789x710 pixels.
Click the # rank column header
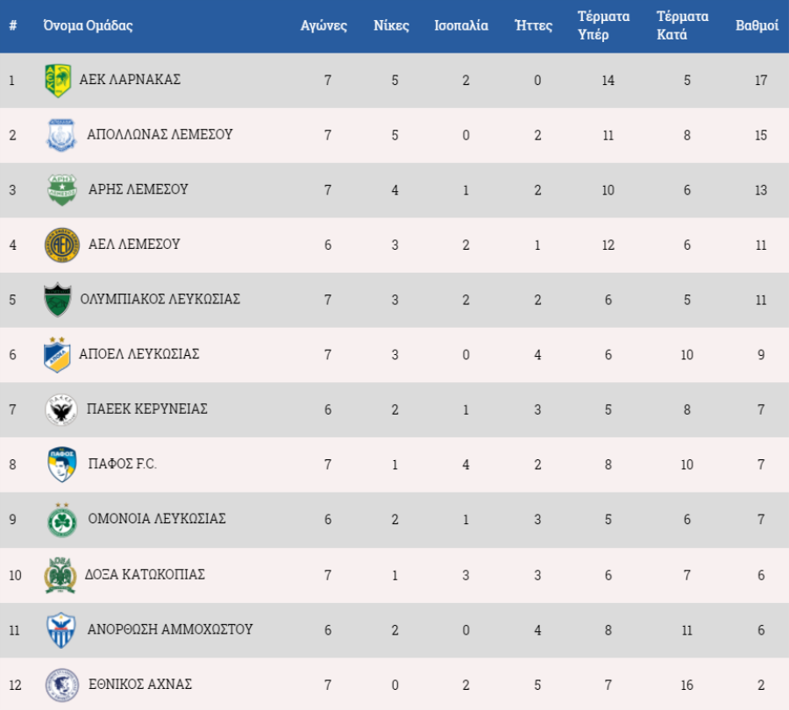[x=13, y=25]
